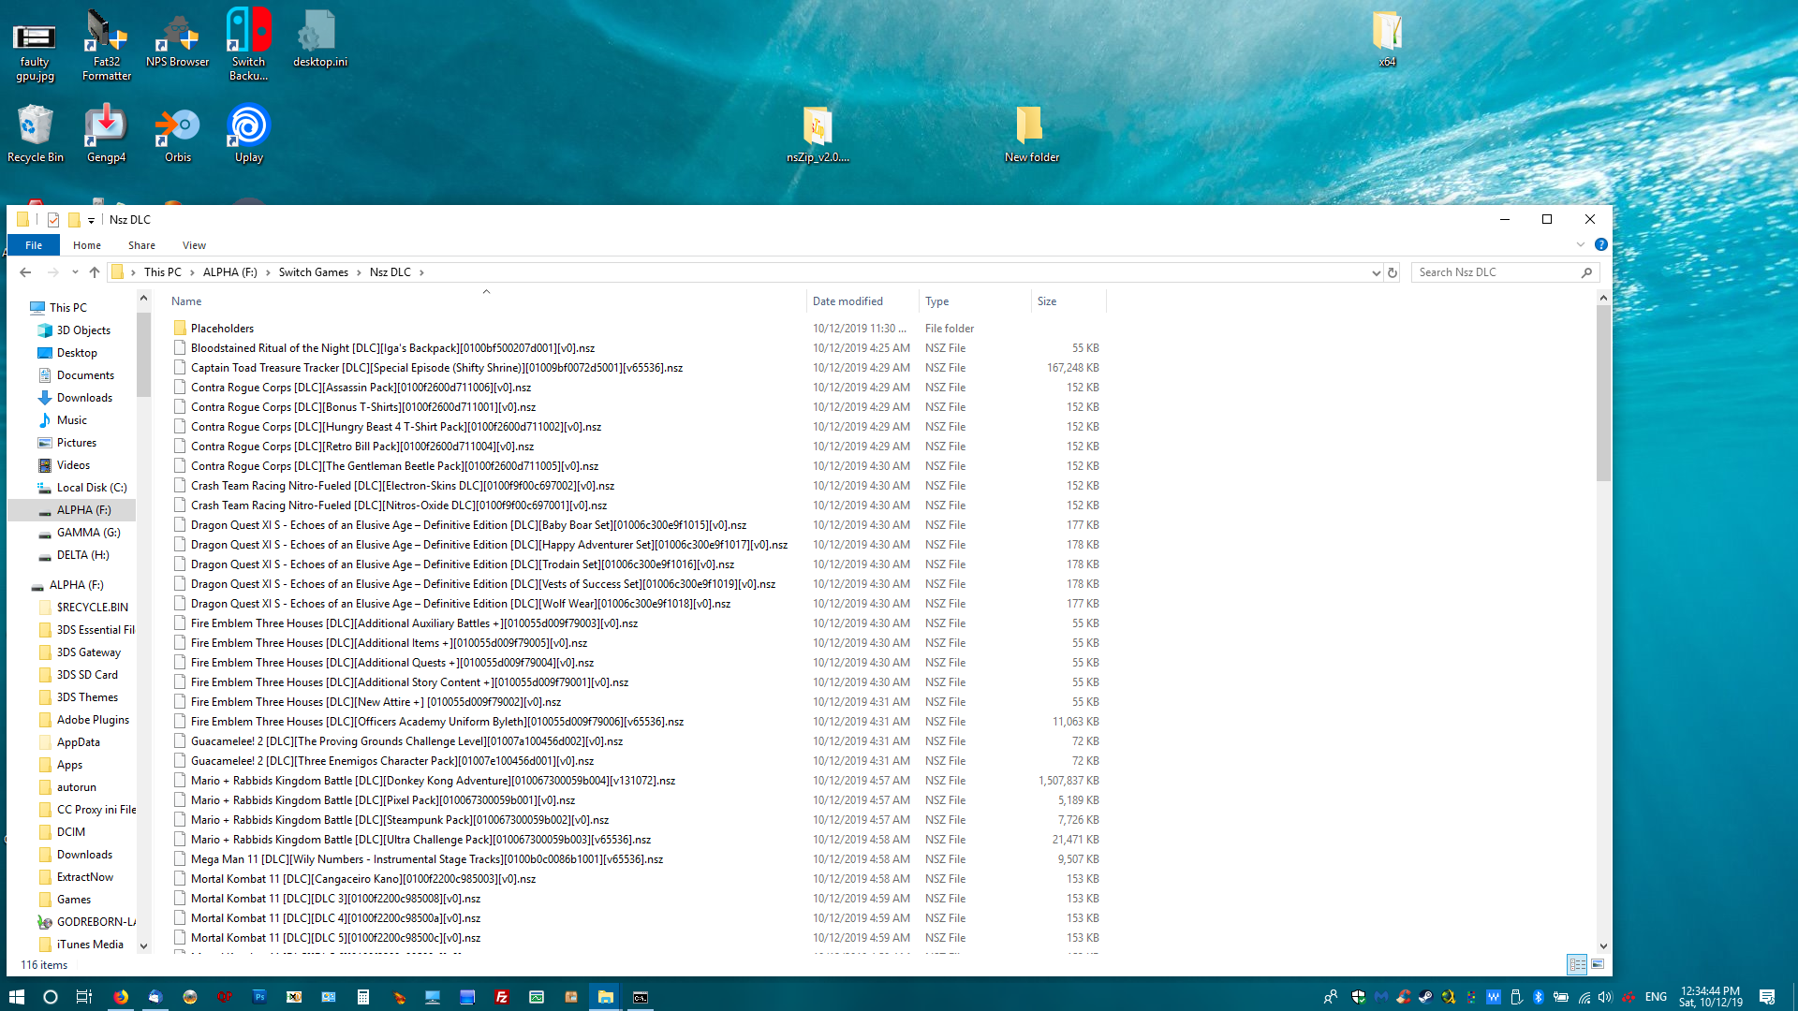
Task: Open Steam from the system tray
Action: [1425, 997]
